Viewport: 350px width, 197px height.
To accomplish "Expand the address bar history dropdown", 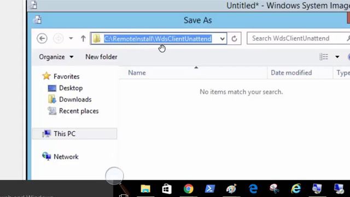I will (222, 39).
